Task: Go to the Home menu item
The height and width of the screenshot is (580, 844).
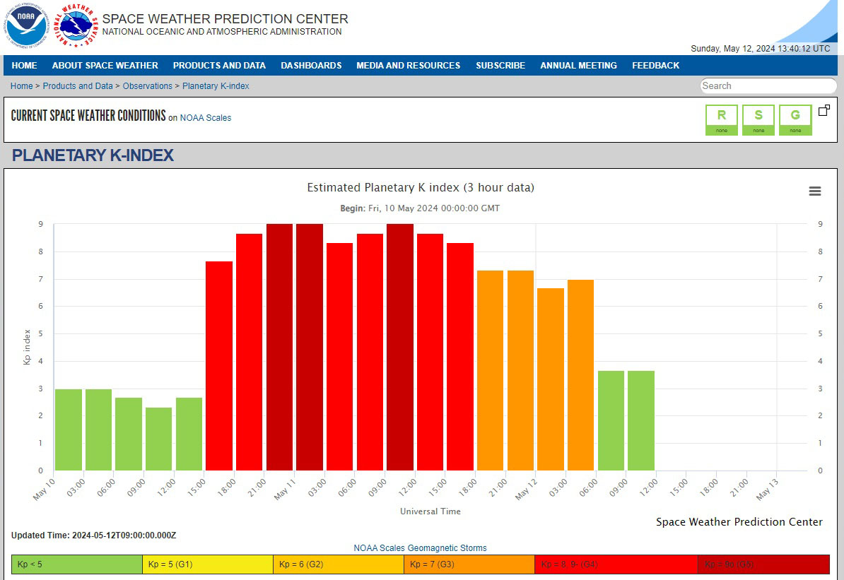Action: (x=24, y=66)
